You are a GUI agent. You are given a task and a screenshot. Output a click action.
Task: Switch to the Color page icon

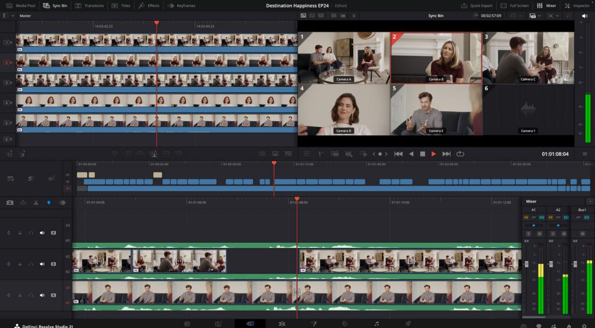[345, 324]
